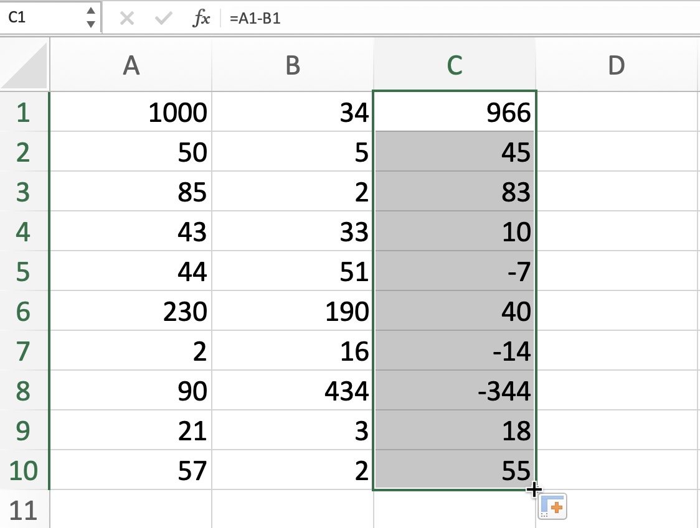700x528 pixels.
Task: Select row 11 header
Action: pos(24,509)
